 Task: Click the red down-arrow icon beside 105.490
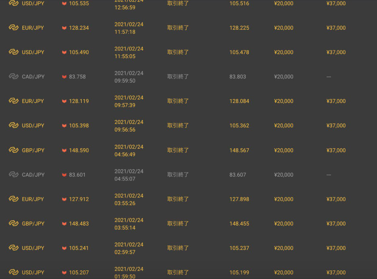(x=64, y=52)
